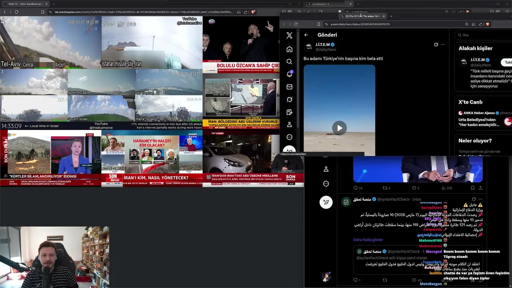Screen dimensions: 512x288
Task: Click Daha fazla göster link
Action: point(368,240)
